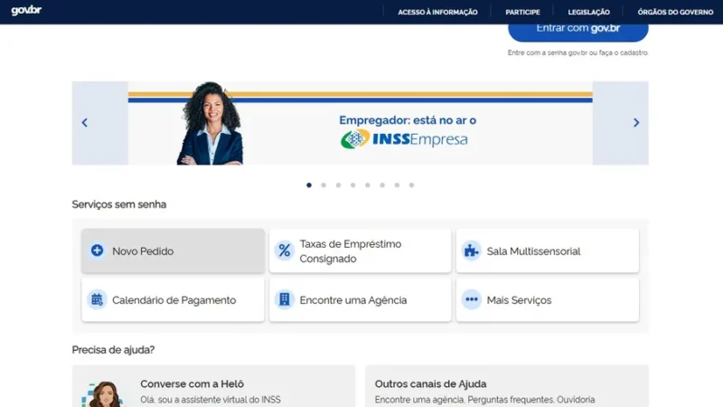The width and height of the screenshot is (723, 407).
Task: Open the Sala Multissensorial label
Action: (x=533, y=251)
